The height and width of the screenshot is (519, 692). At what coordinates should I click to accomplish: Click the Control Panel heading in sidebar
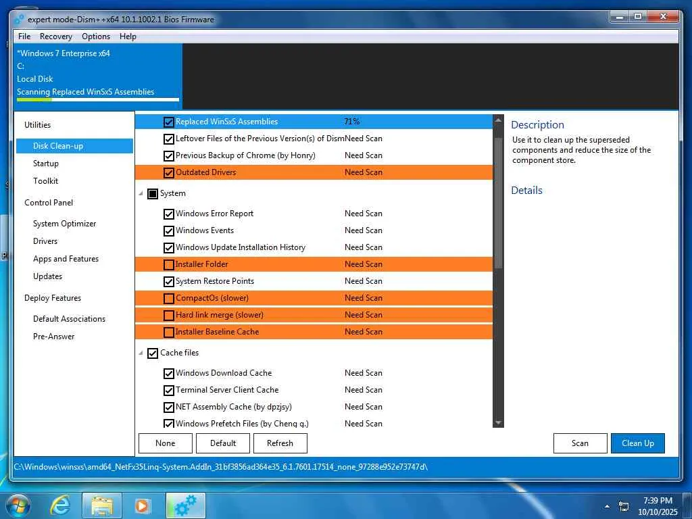(49, 203)
